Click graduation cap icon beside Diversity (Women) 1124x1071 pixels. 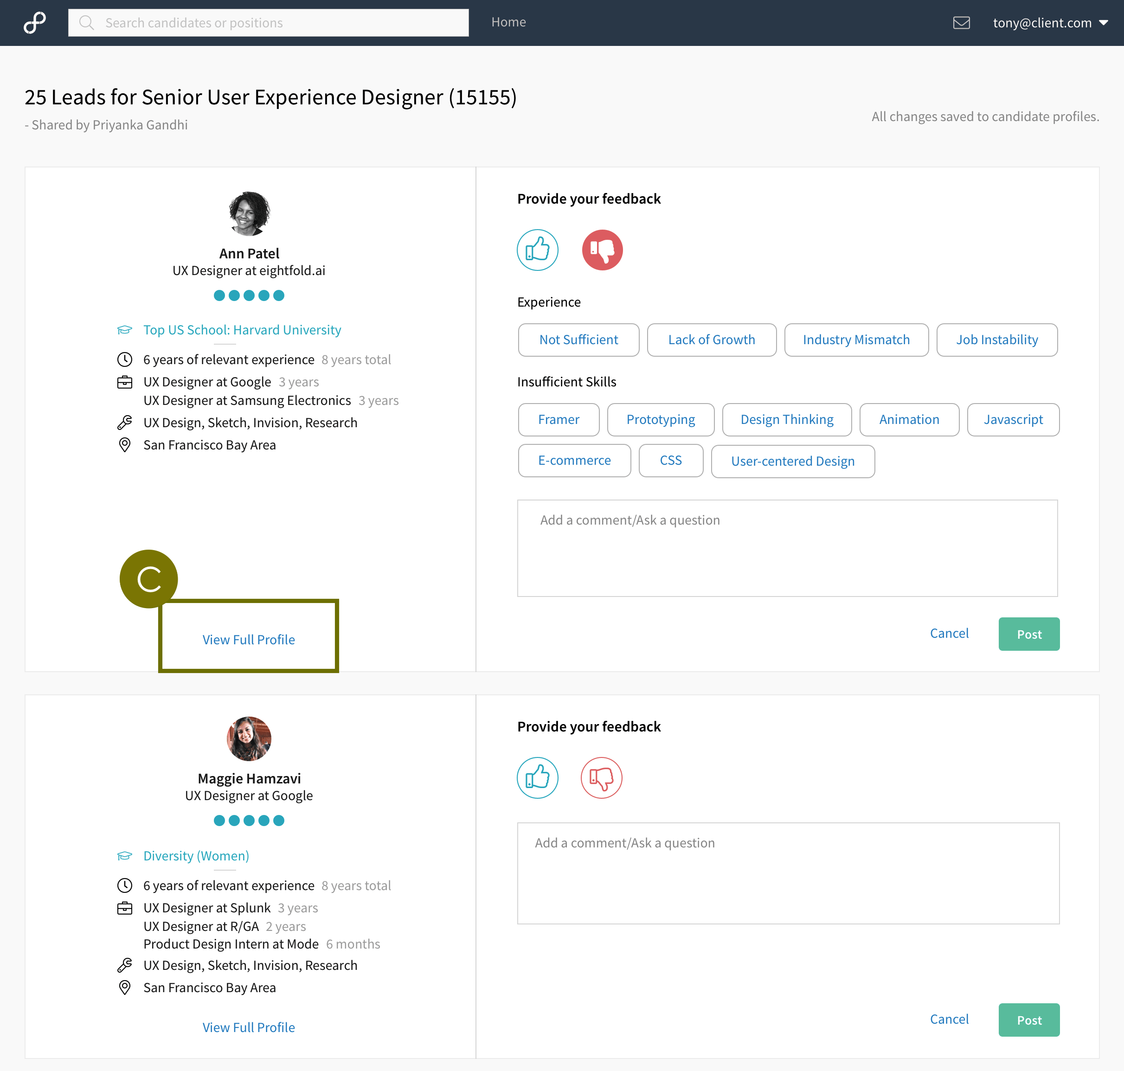[124, 856]
